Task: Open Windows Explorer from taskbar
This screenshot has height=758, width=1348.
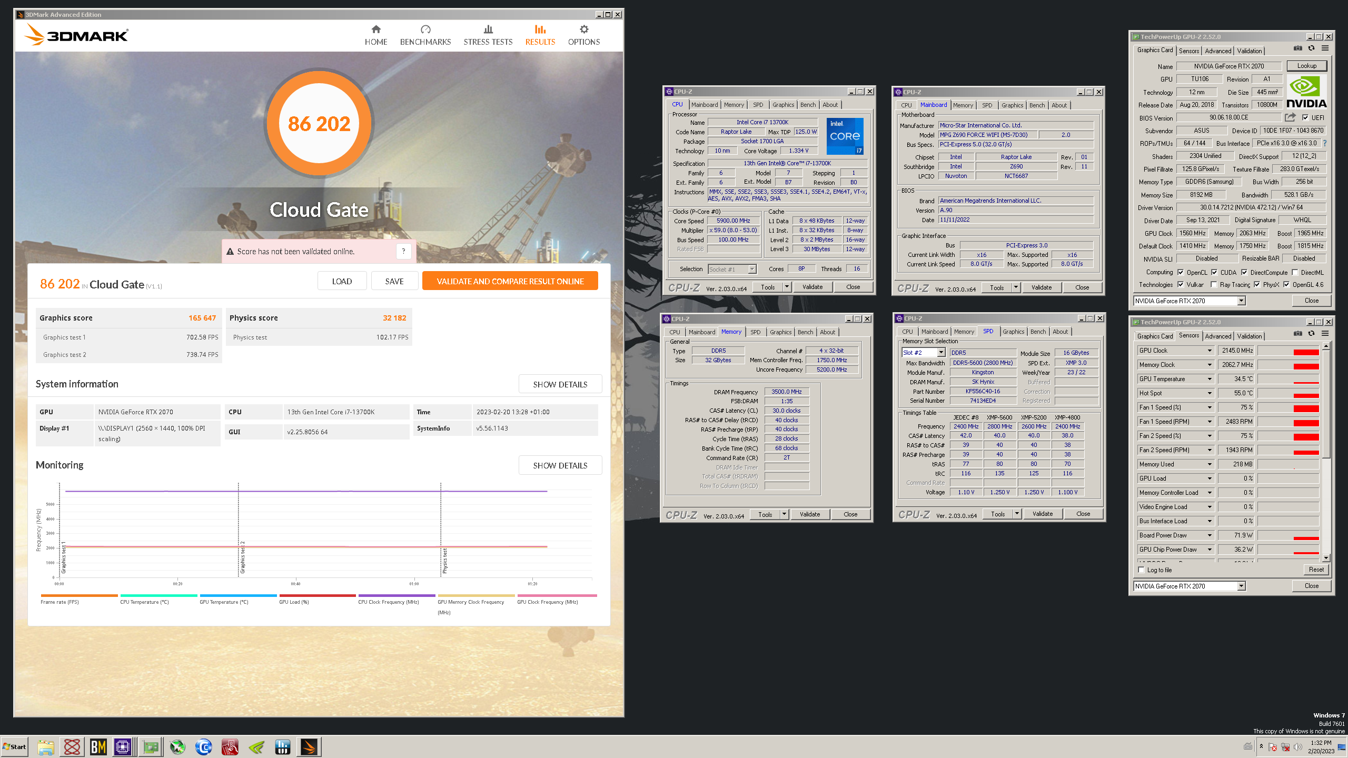Action: coord(46,747)
